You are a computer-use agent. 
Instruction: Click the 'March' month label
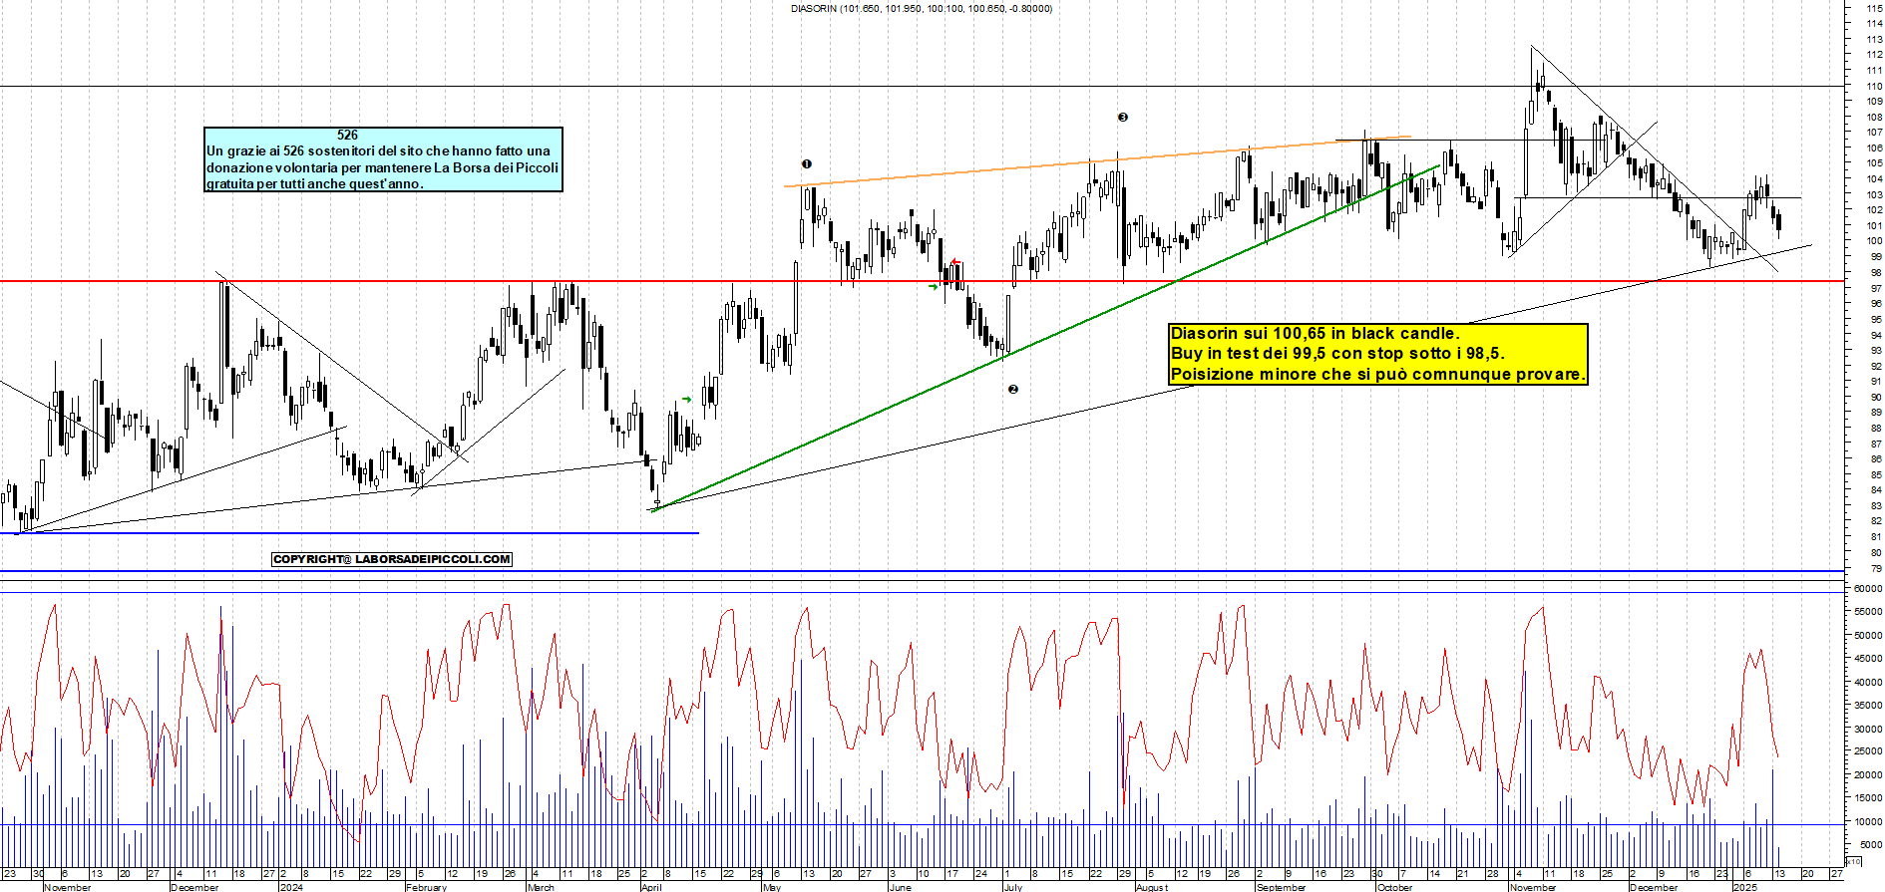(x=540, y=886)
